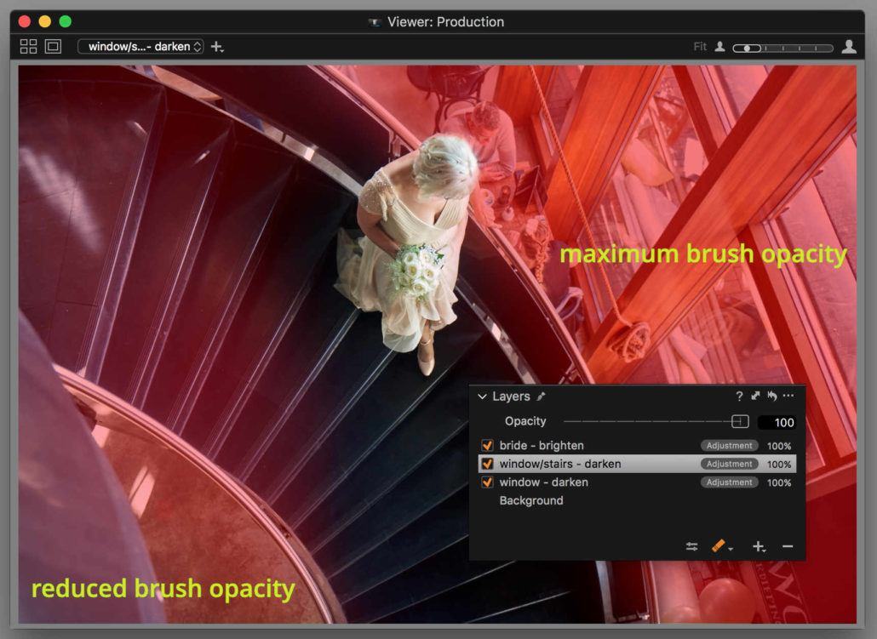Open the Layers panel ellipsis options menu

pos(788,396)
